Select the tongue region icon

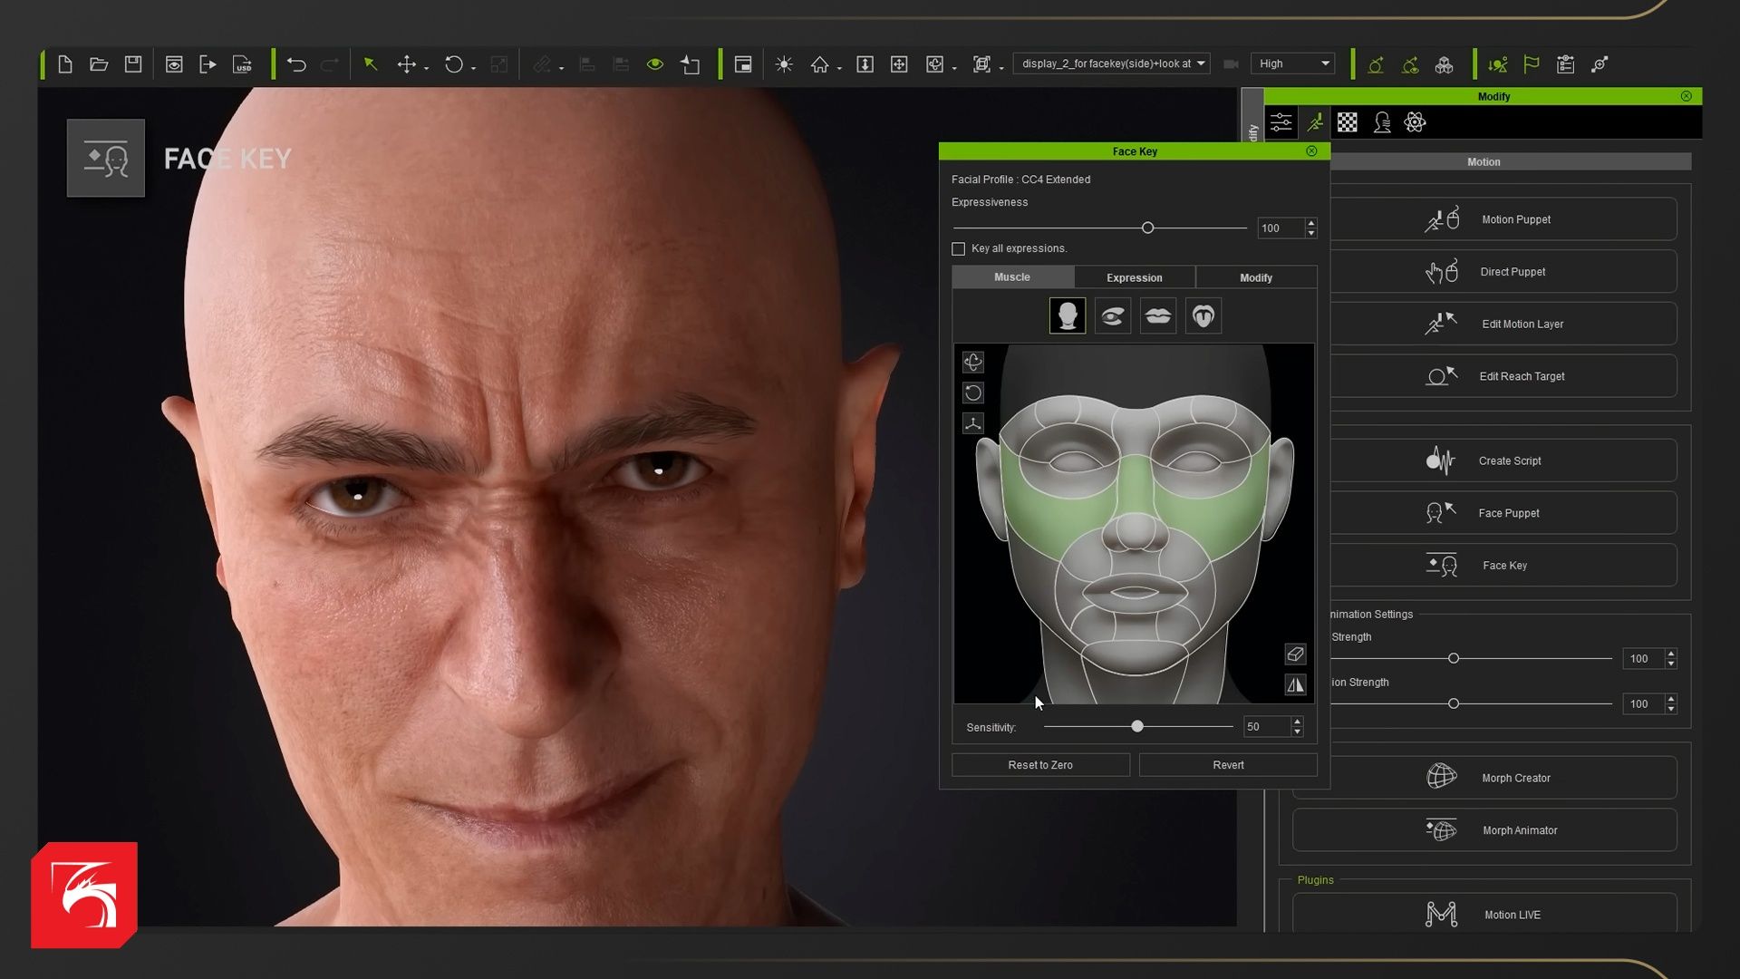[x=1203, y=316]
